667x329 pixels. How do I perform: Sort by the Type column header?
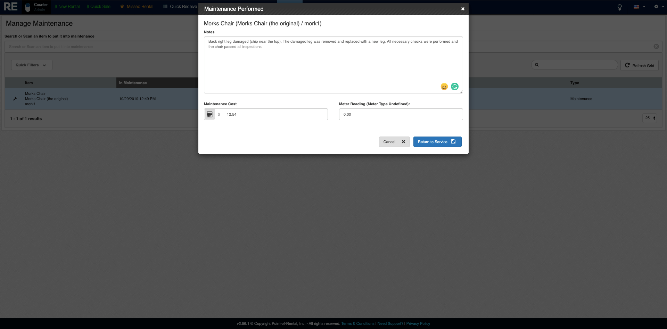[575, 83]
